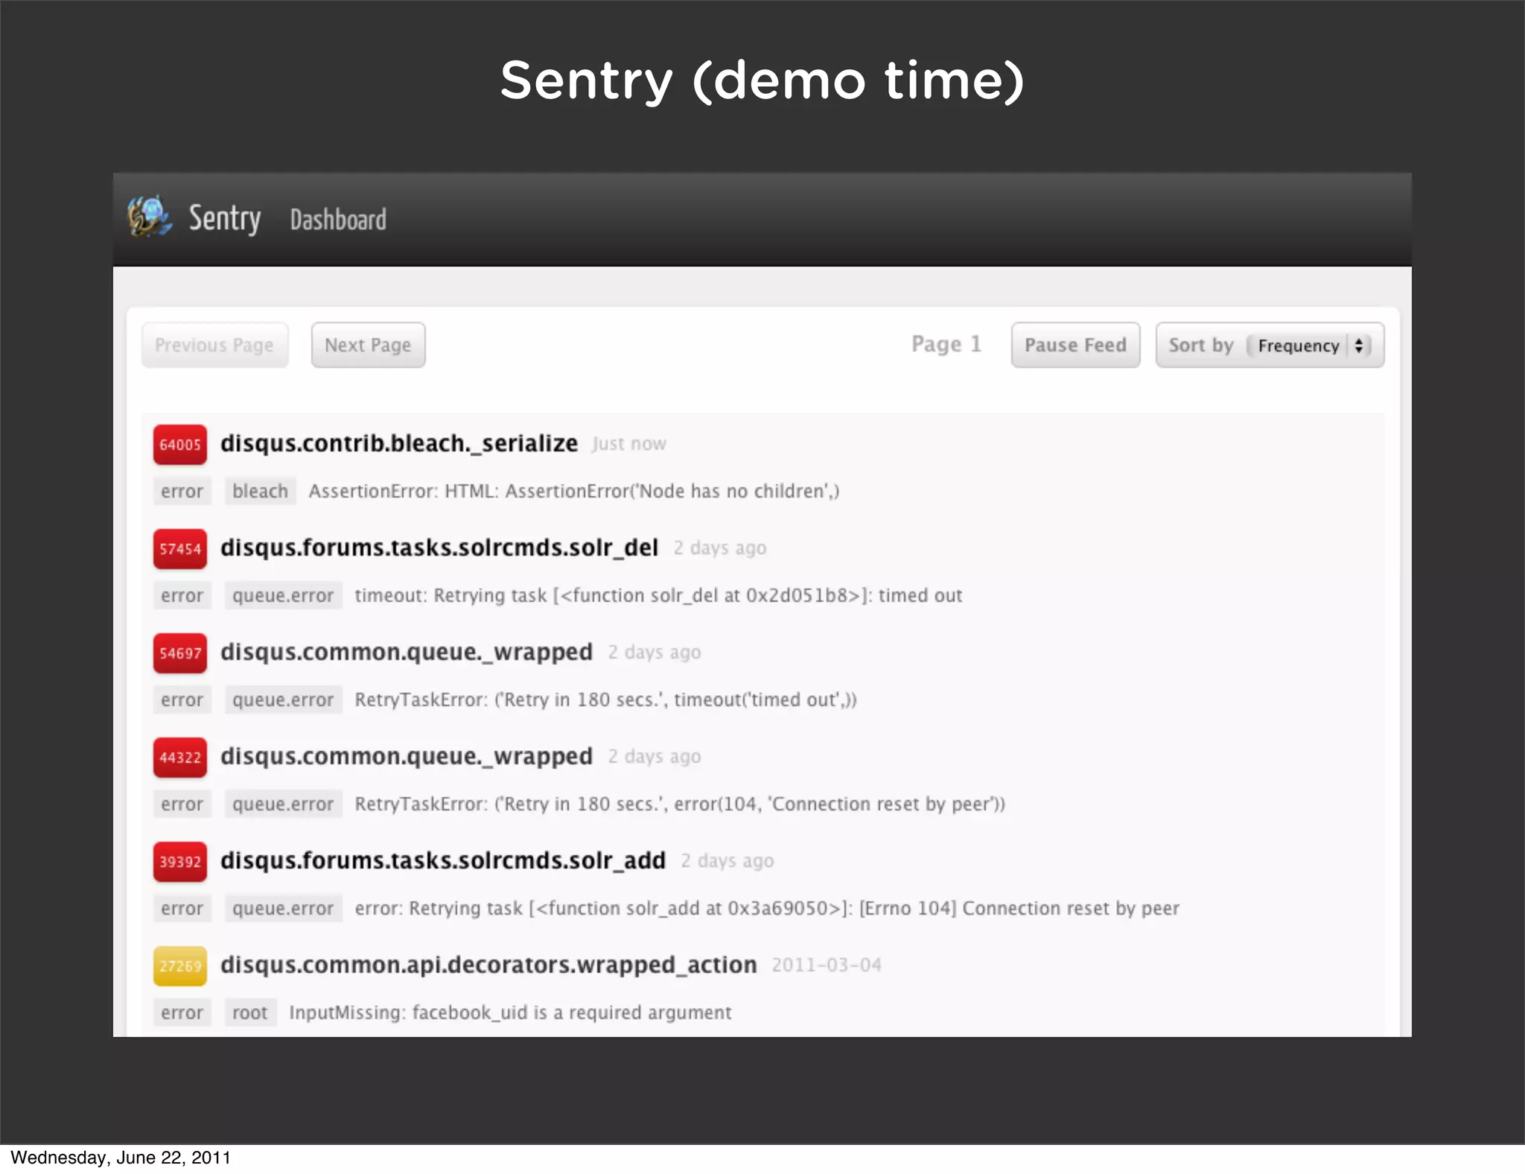This screenshot has height=1174, width=1525.
Task: Click the red 54697 count badge
Action: coord(180,653)
